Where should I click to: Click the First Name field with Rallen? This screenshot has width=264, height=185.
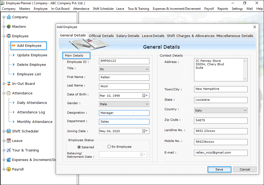pyautogui.click(x=124, y=77)
